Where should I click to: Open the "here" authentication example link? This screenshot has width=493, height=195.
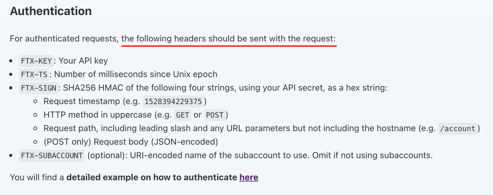coord(249,177)
